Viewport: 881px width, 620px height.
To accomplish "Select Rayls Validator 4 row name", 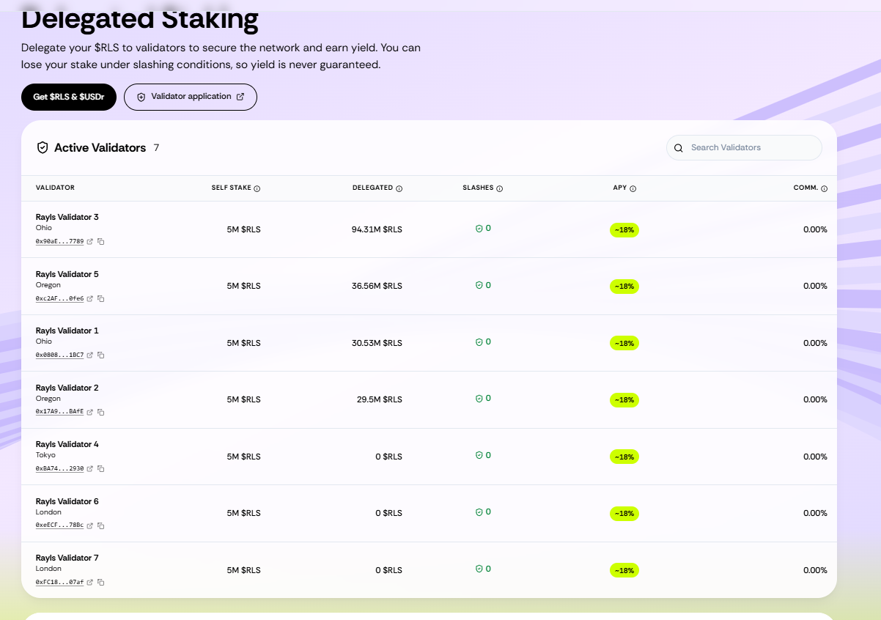I will 67,444.
